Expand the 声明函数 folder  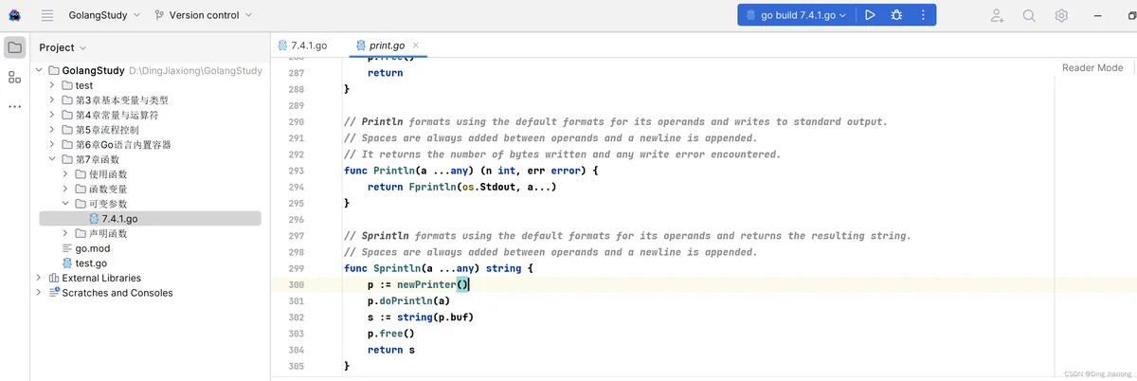[65, 233]
